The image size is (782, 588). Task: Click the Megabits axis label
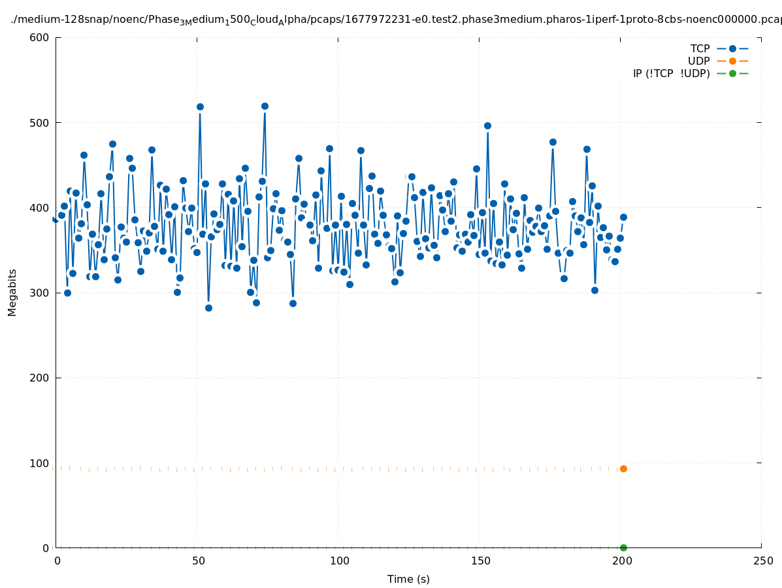[x=12, y=292]
